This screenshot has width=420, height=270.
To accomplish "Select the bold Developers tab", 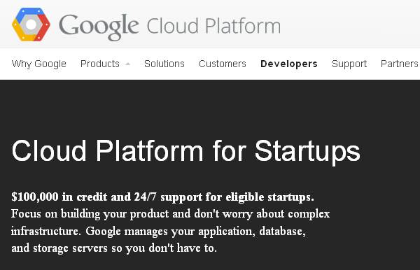I will 288,64.
